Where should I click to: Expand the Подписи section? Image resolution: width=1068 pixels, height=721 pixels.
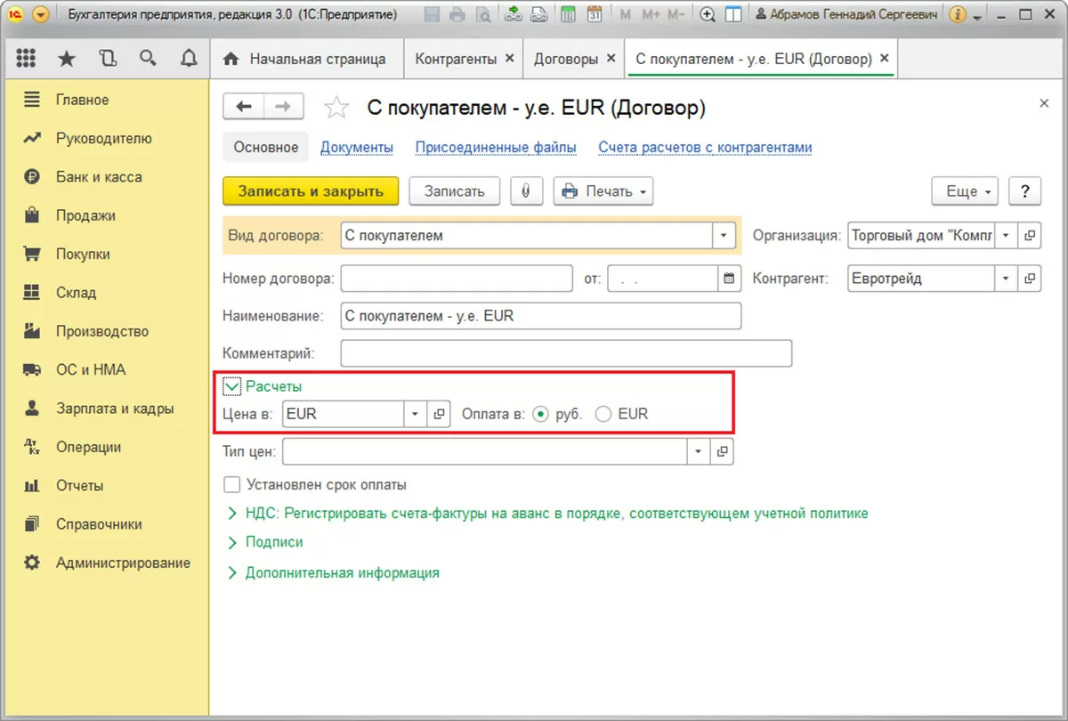tap(274, 542)
